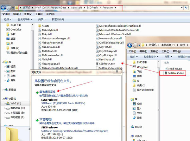190x141 pixels.
Task: Open the 包含到库中 dropdown in the Program window
Action: tap(24, 19)
